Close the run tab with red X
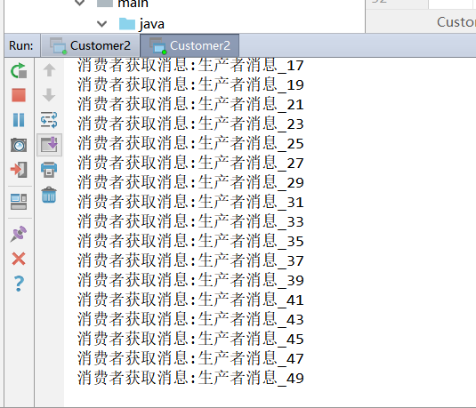Image resolution: width=476 pixels, height=408 pixels. (x=19, y=259)
